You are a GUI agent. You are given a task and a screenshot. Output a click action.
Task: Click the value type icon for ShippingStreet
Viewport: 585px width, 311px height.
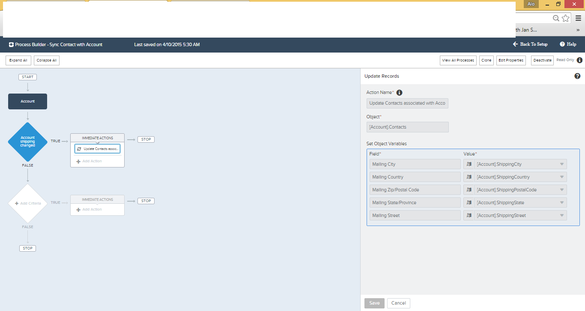pyautogui.click(x=469, y=215)
